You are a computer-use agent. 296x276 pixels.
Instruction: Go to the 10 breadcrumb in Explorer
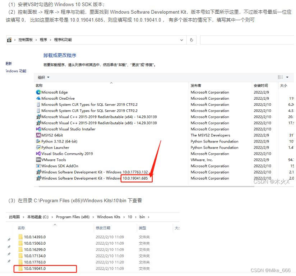click(130, 217)
